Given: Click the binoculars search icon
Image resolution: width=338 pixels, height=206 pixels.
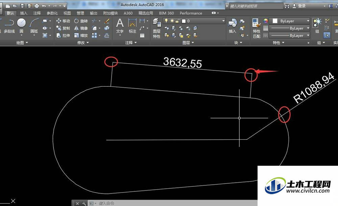Looking at the screenshot, I should click(x=287, y=6).
